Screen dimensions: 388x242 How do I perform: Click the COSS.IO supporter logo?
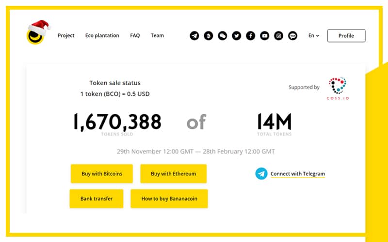338,89
